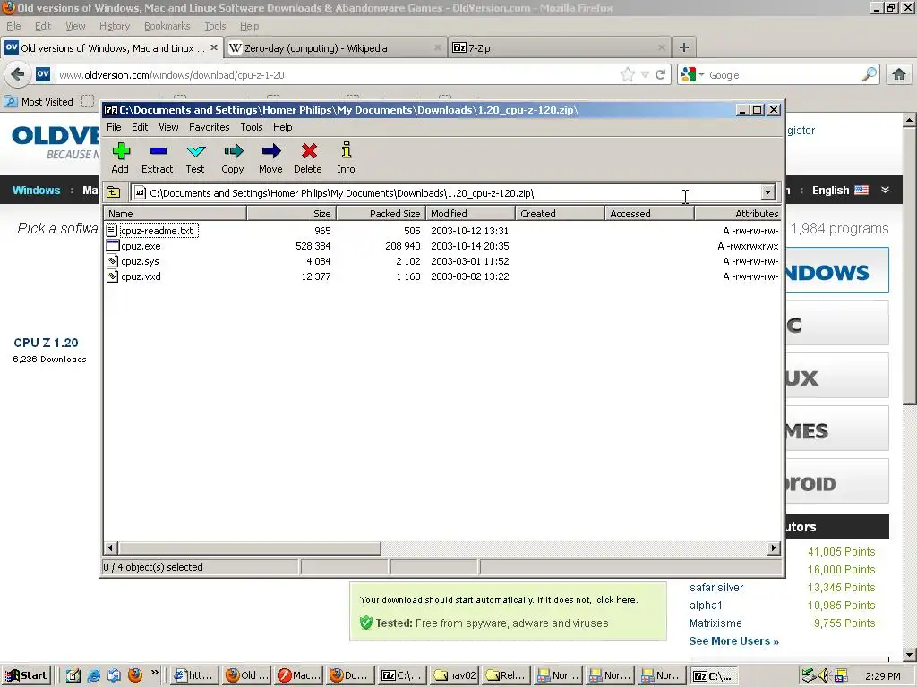Click 7-Zip horizontal scrollbar thumb

(x=249, y=548)
